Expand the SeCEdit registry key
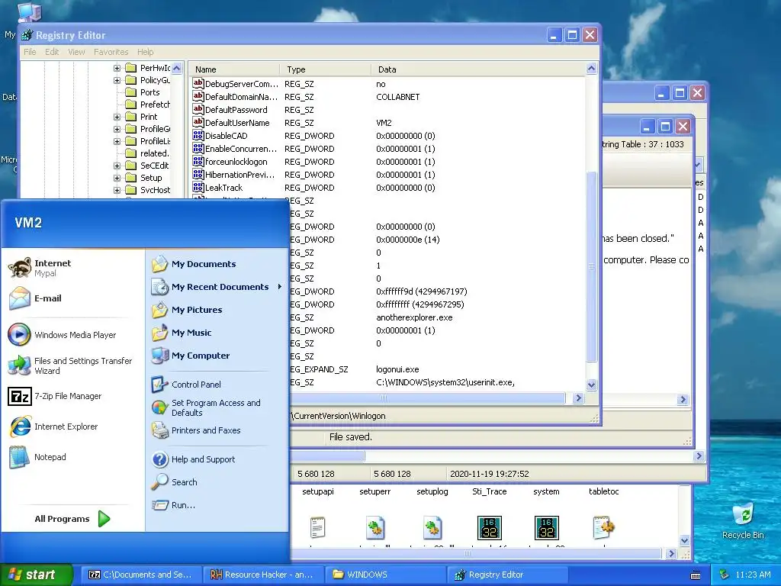Viewport: 781px width, 586px height. pos(117,166)
